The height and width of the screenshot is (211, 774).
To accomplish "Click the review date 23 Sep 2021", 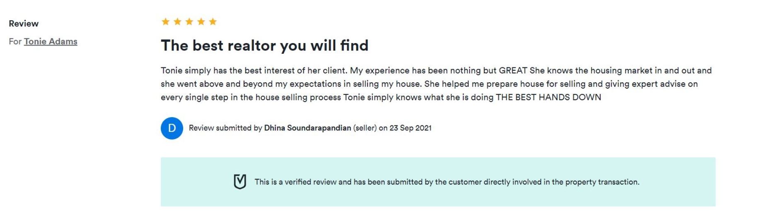I will coord(410,128).
